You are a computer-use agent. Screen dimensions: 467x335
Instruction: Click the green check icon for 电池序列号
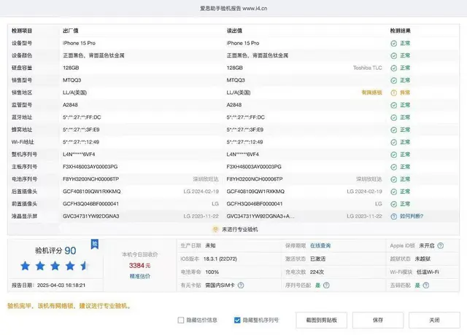tap(394, 179)
